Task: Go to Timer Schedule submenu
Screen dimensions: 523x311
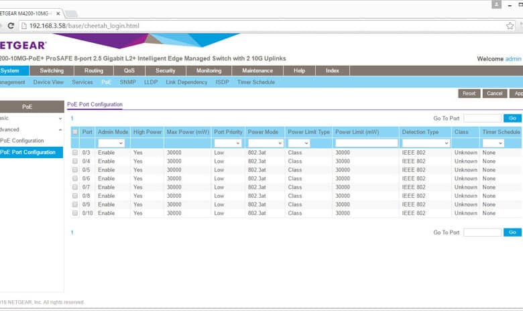Action: click(256, 82)
